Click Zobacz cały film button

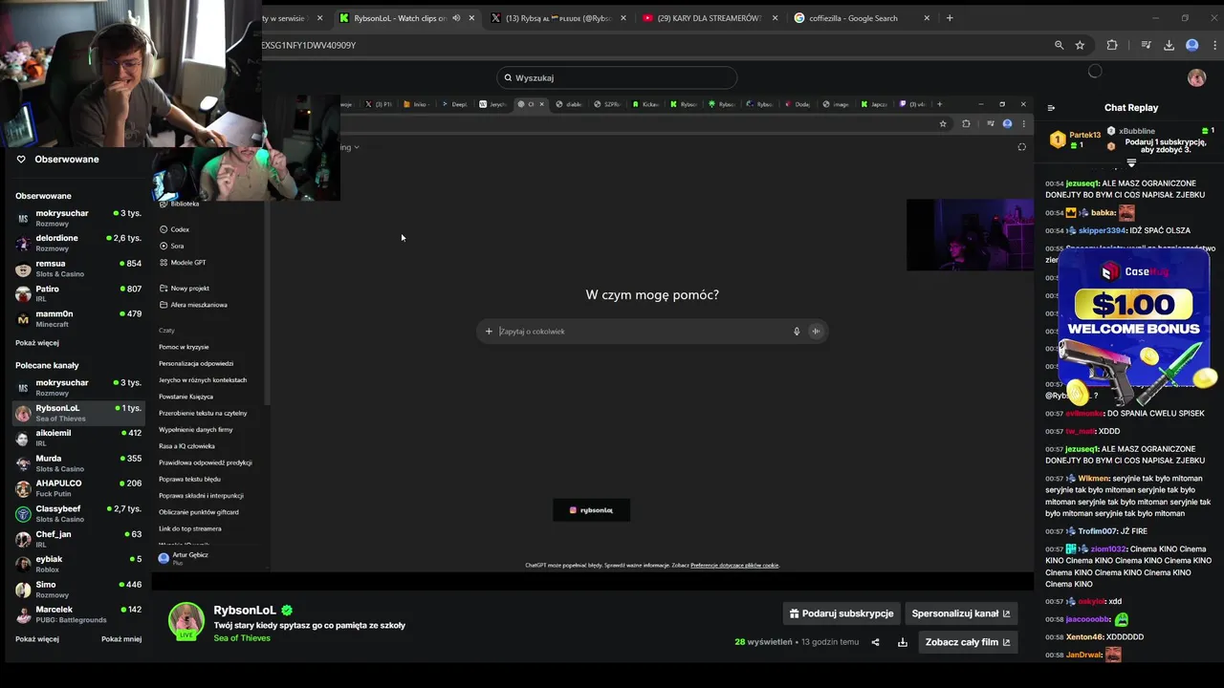coord(968,642)
